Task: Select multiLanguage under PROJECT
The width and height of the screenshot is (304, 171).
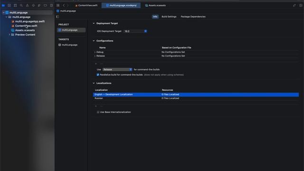Action: click(x=71, y=30)
